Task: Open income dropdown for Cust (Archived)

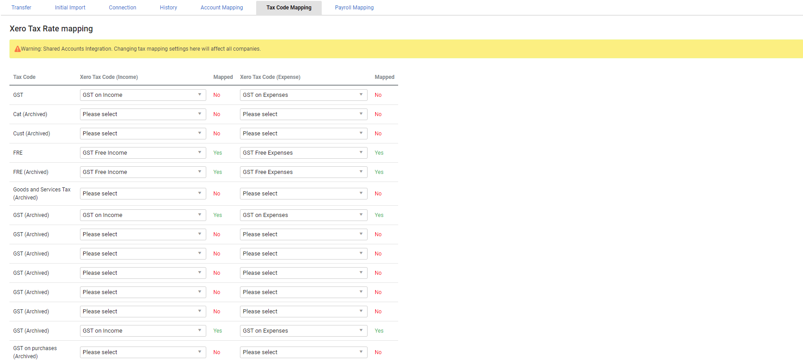Action: (x=143, y=134)
